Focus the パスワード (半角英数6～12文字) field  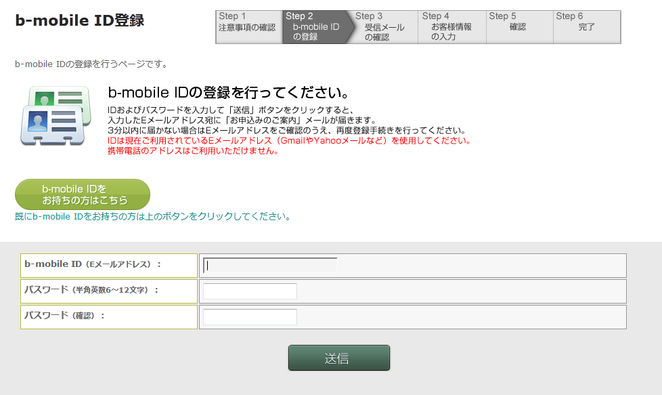point(250,291)
